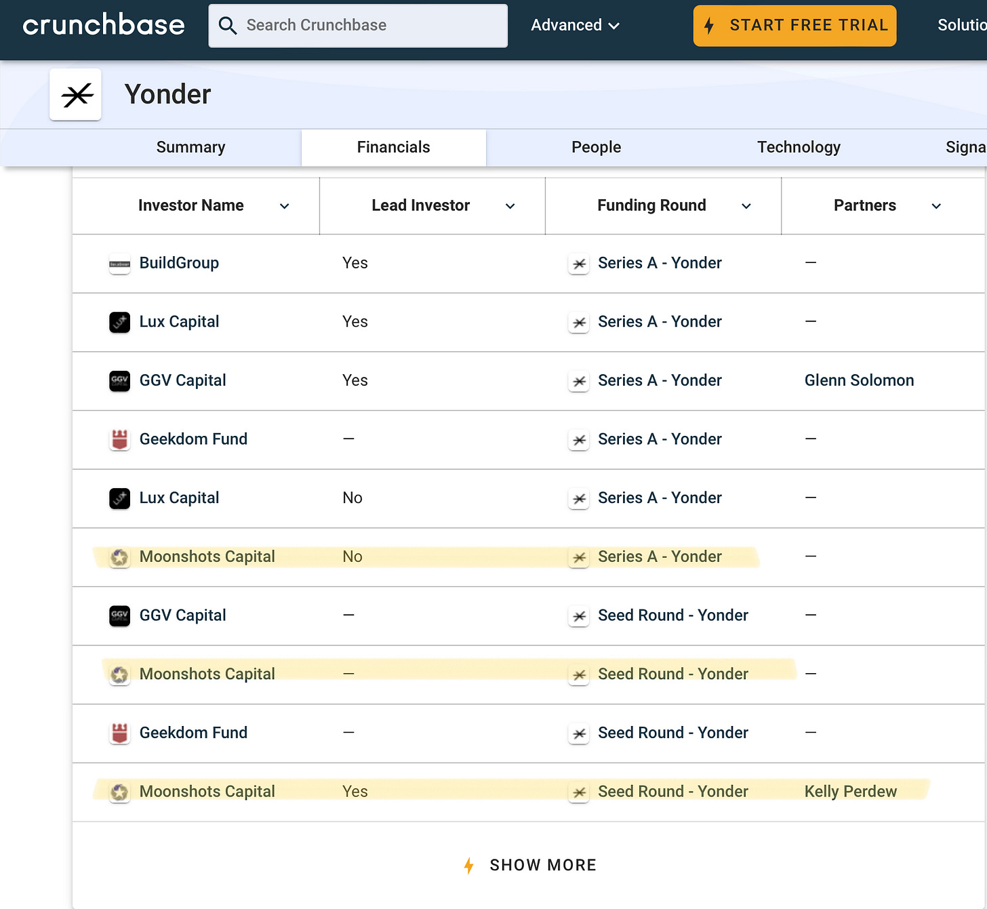Open the Funding Round column dropdown
Viewport: 987px width, 909px height.
(746, 206)
